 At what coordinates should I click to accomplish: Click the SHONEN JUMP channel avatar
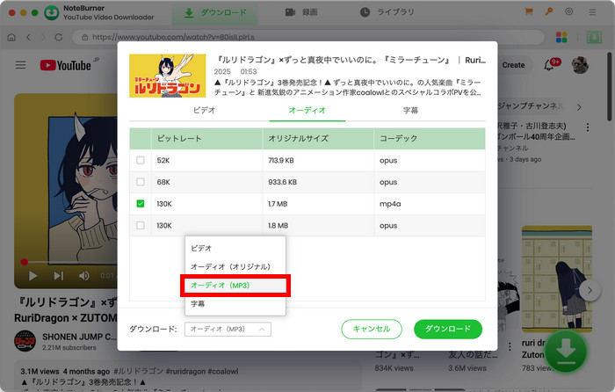(x=25, y=341)
